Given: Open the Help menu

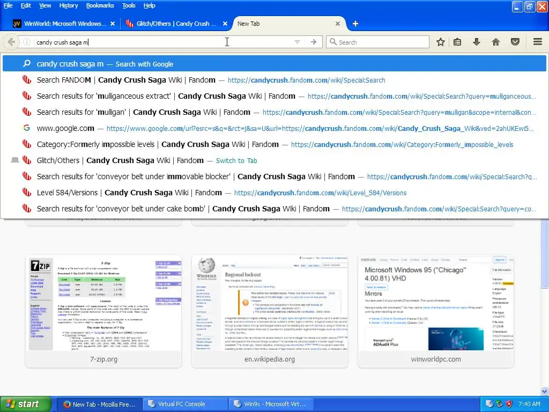Looking at the screenshot, I should [149, 5].
